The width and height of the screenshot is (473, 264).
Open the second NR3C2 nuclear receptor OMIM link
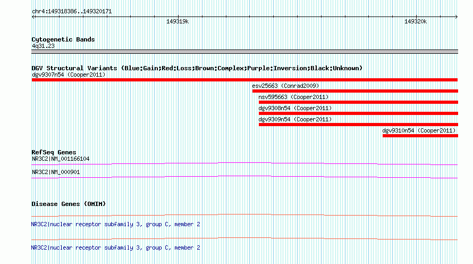(115, 247)
